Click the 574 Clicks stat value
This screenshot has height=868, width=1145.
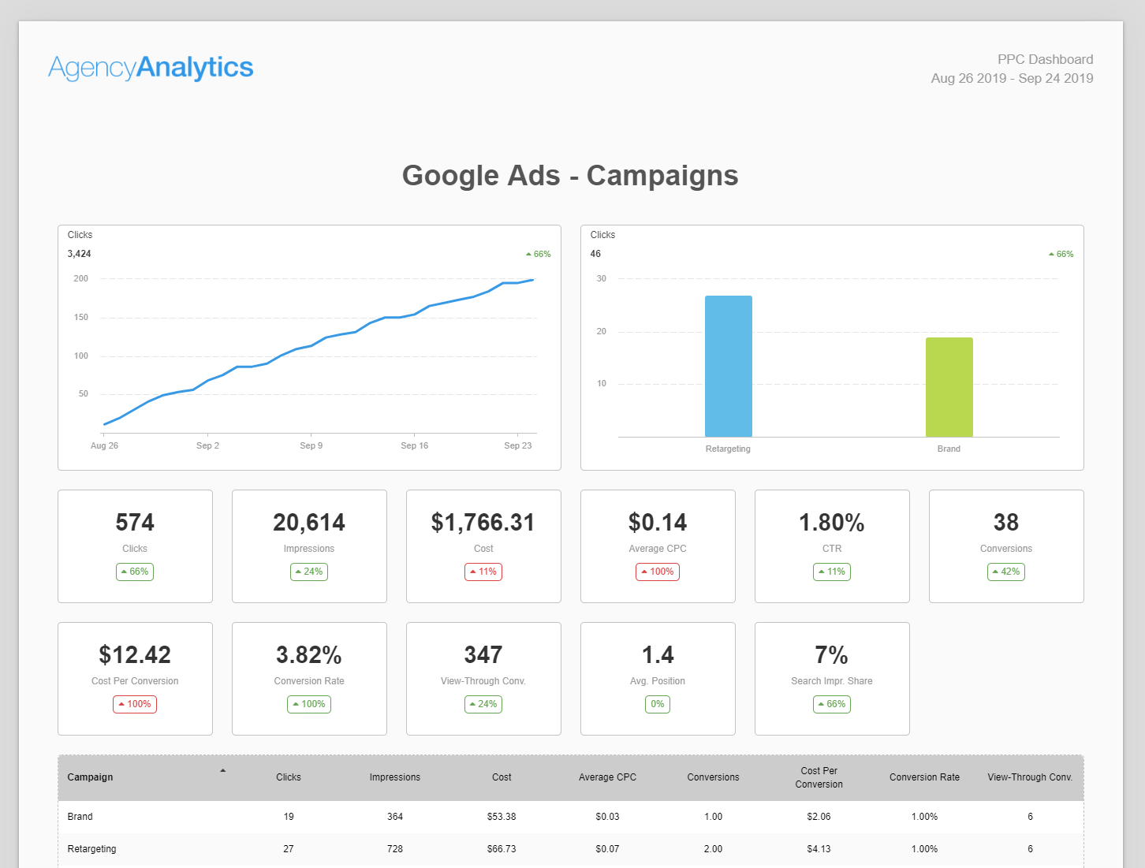click(135, 523)
